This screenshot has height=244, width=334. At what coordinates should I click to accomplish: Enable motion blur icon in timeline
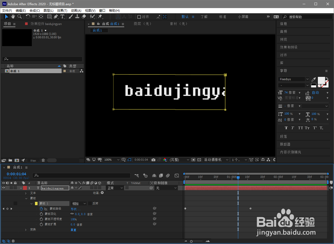(x=168, y=176)
